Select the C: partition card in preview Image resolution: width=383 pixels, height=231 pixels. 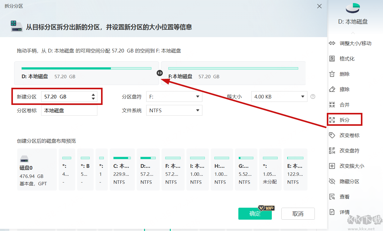(x=122, y=169)
